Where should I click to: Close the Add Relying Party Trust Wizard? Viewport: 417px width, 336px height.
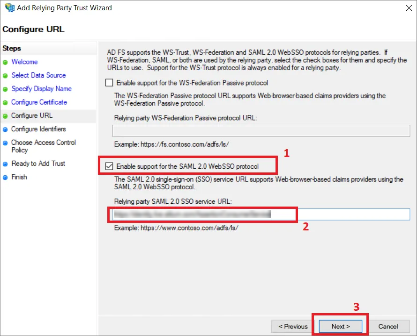coord(409,8)
